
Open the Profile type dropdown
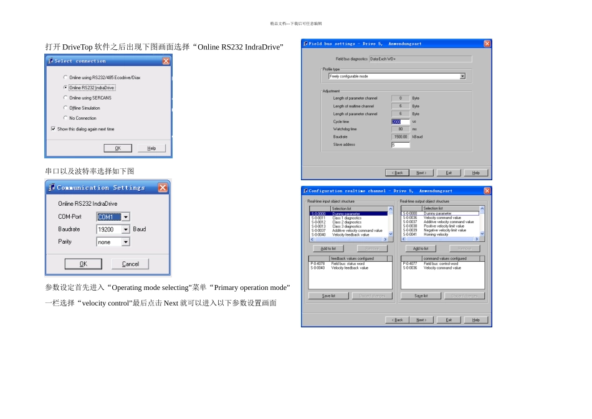click(x=462, y=76)
